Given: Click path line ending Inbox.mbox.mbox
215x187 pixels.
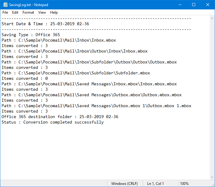Looking at the screenshot, I should click(x=89, y=84).
